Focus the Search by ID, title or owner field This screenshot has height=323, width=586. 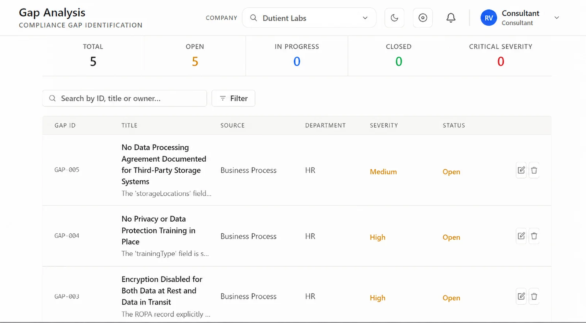[x=125, y=98]
